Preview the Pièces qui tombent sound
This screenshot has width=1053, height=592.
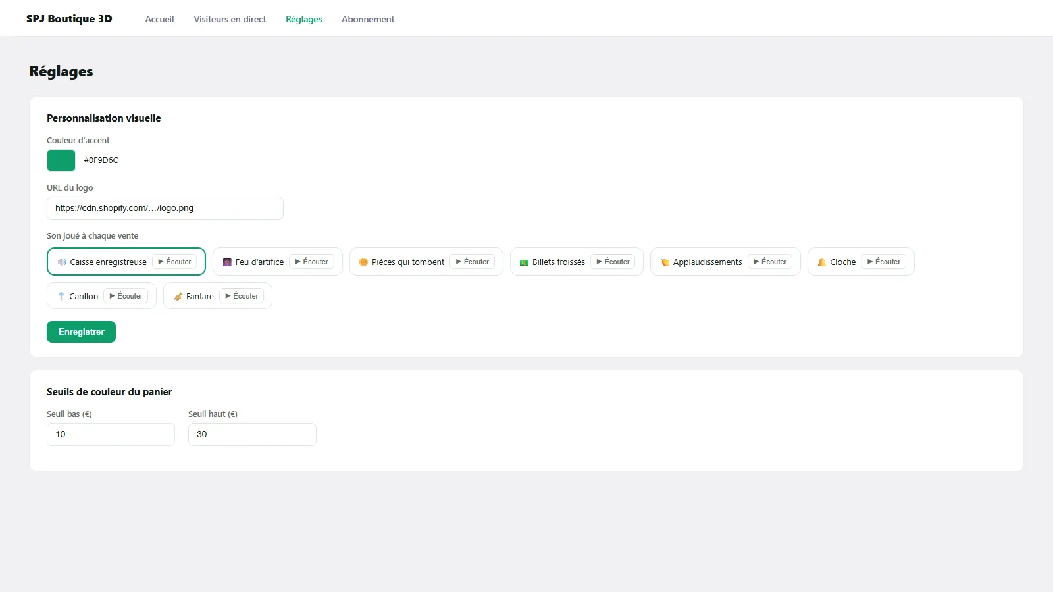click(473, 262)
